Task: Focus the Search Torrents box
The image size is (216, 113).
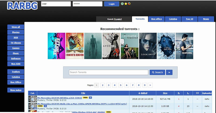Action: (109, 72)
